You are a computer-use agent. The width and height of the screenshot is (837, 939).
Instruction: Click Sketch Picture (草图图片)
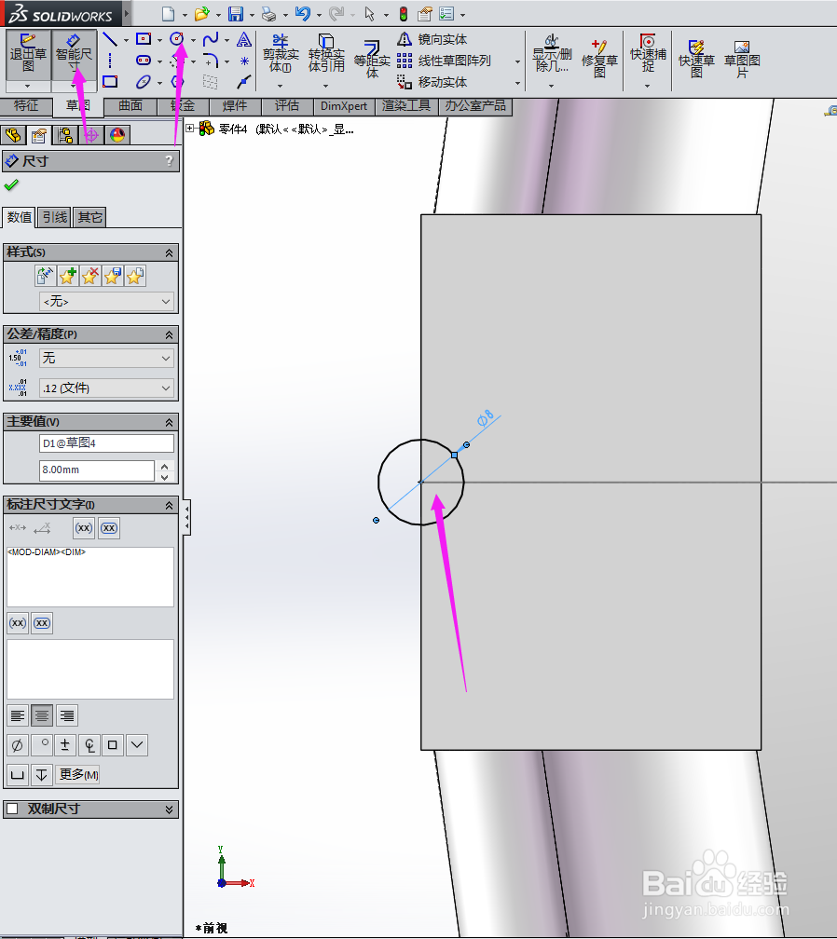click(x=742, y=59)
